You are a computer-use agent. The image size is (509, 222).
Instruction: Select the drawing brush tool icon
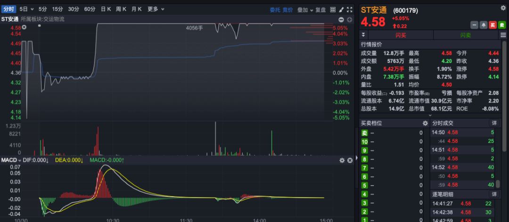point(341,10)
